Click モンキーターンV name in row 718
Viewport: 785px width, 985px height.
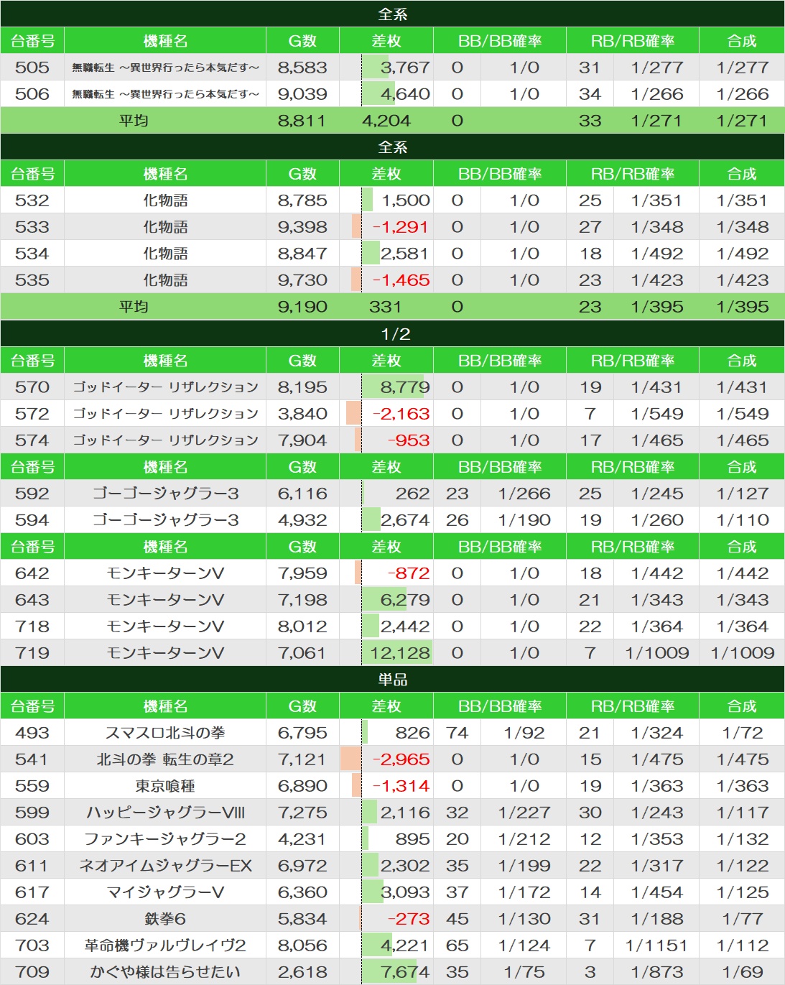tap(165, 626)
